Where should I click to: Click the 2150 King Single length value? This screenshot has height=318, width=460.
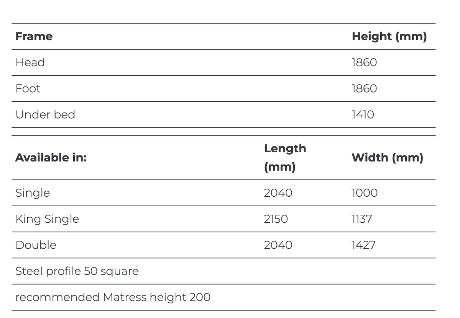tap(276, 219)
